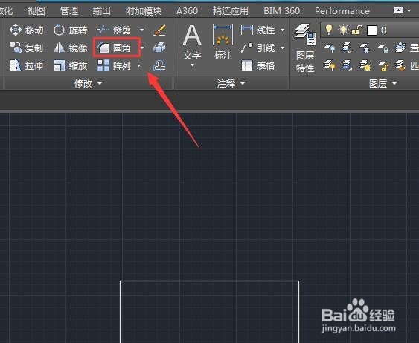Click the Thaw All Layers sun icon
Image resolution: width=419 pixels, height=343 pixels.
[365, 65]
